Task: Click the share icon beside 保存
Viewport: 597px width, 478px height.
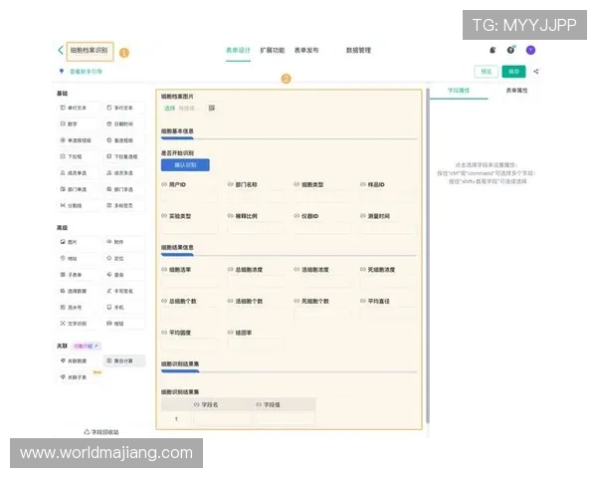Action: (x=535, y=72)
